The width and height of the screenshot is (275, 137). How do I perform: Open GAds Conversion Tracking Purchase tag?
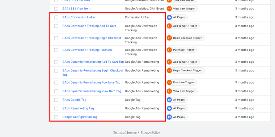coord(87,50)
